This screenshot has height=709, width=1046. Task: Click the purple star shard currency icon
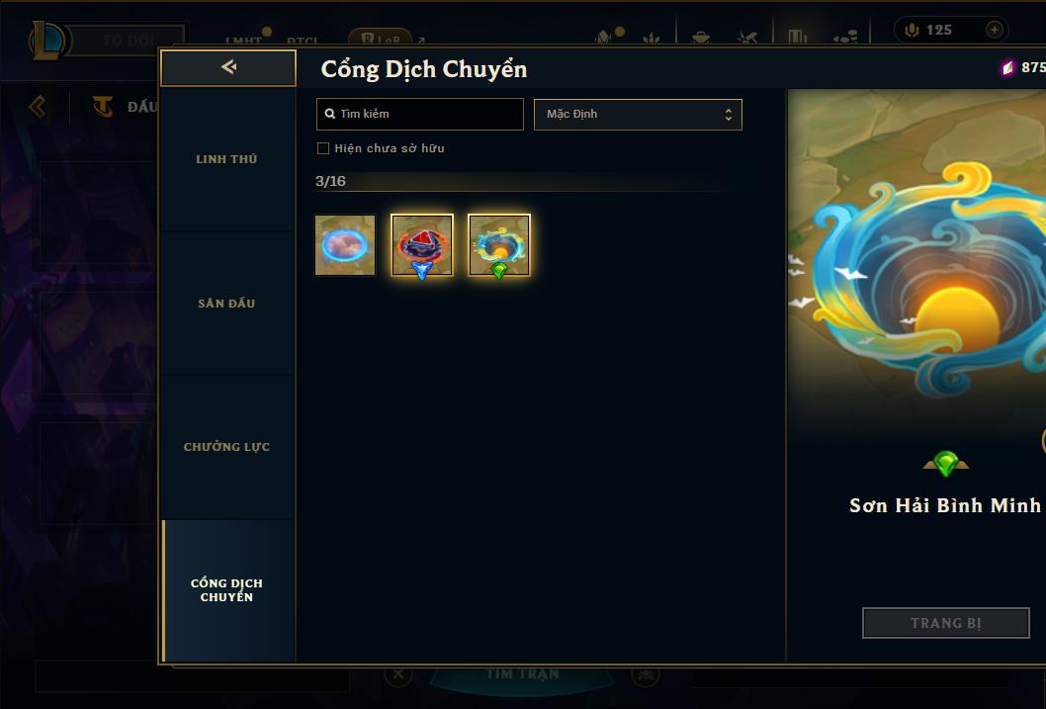[x=1007, y=67]
